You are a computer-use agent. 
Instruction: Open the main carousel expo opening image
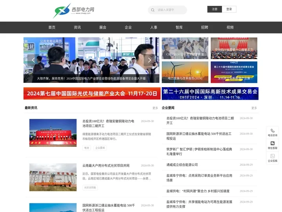coord(91,60)
